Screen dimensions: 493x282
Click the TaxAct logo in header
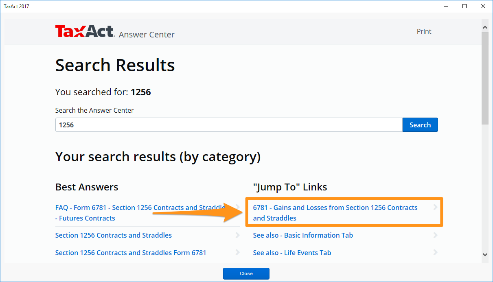coord(85,32)
